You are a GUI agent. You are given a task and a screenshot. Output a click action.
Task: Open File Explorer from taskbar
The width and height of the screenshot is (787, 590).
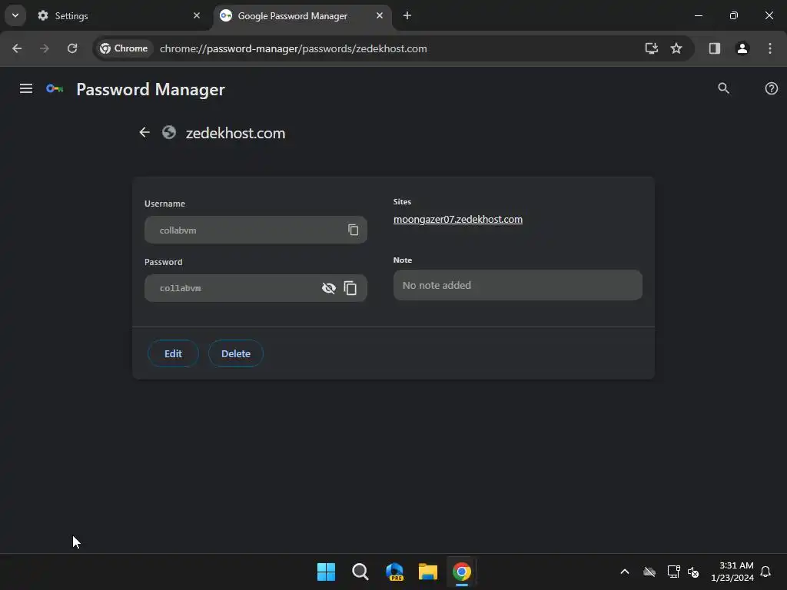(x=428, y=572)
